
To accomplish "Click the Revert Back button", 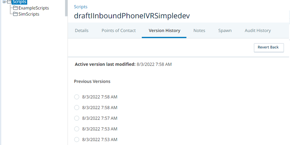I will point(268,47).
